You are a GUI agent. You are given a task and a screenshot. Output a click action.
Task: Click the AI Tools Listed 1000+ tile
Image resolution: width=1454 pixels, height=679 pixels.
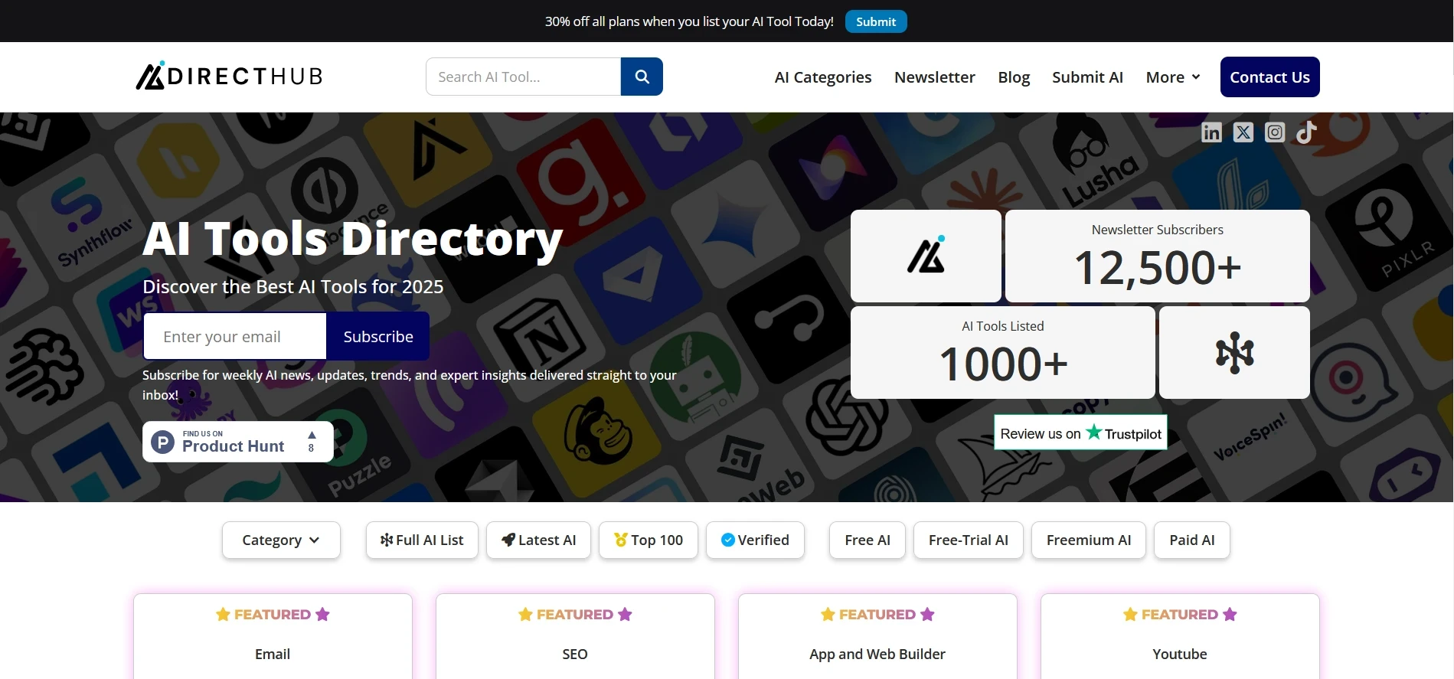pyautogui.click(x=1003, y=352)
